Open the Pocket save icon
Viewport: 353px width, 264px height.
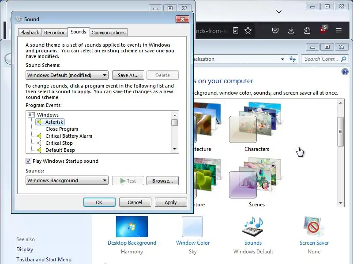(275, 30)
